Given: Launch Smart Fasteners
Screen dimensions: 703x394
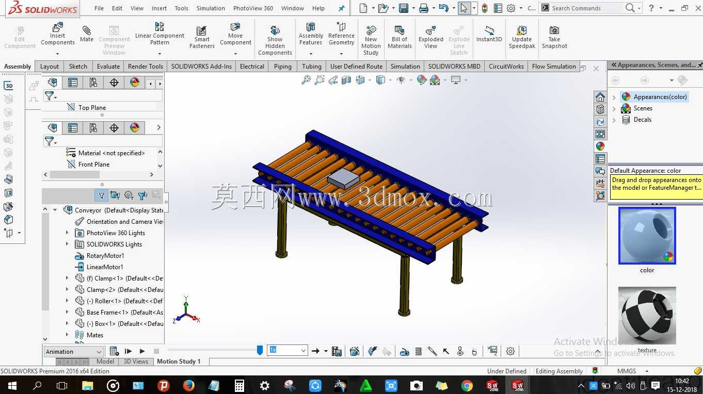Looking at the screenshot, I should coord(202,37).
